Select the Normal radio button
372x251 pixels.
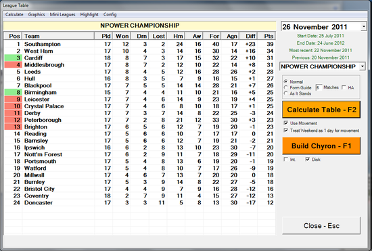pos(286,82)
